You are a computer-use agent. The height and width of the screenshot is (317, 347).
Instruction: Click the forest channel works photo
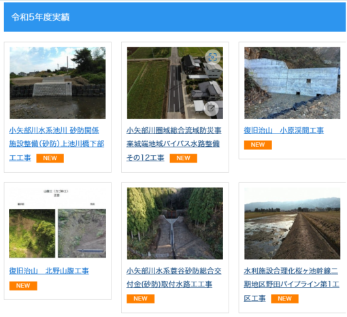point(175,223)
